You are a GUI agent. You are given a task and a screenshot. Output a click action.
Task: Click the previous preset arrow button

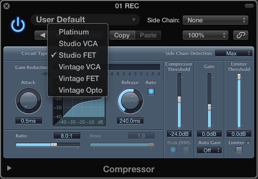point(41,35)
